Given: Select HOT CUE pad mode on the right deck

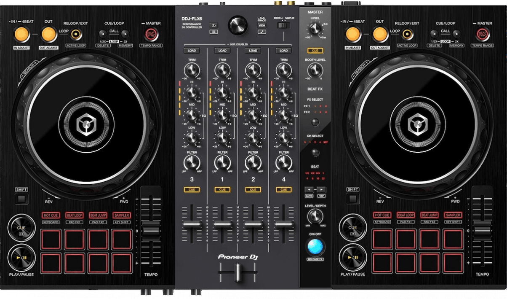Looking at the screenshot, I should pyautogui.click(x=382, y=215).
